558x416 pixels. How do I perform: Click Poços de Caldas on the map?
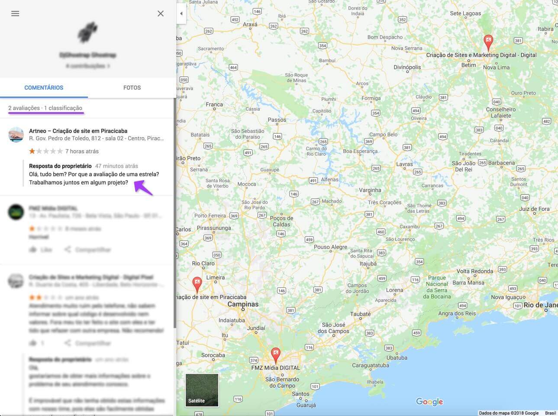point(281,221)
